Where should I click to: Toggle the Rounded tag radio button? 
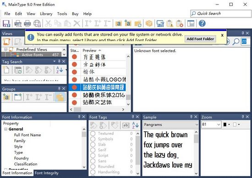click(x=93, y=167)
